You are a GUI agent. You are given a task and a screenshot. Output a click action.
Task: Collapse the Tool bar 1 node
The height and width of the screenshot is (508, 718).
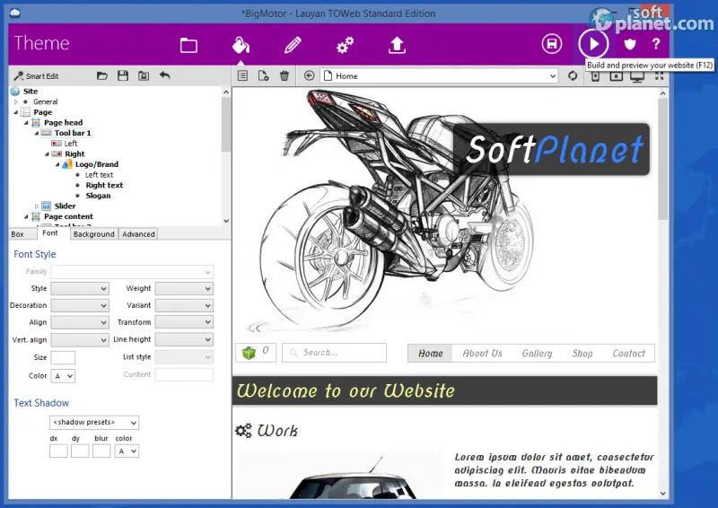pyautogui.click(x=37, y=134)
